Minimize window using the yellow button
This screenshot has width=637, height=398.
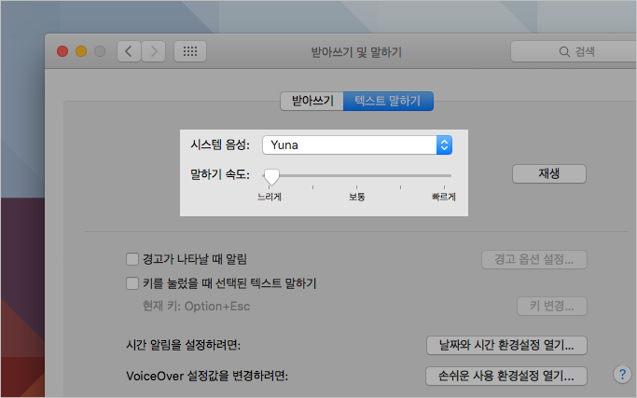coord(81,51)
